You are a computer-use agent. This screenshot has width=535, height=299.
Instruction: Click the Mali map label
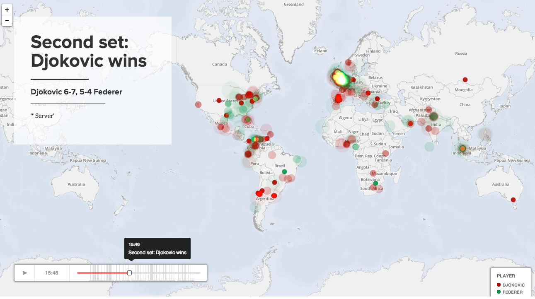point(338,132)
